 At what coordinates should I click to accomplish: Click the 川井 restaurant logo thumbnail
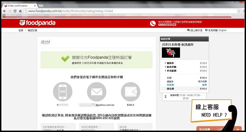click(171, 53)
